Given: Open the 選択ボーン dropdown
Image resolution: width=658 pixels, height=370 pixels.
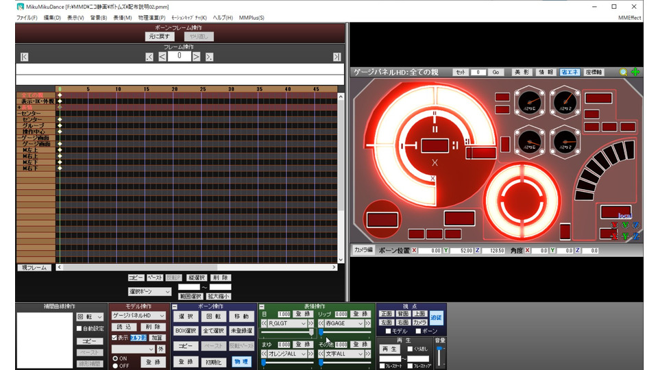Looking at the screenshot, I should (149, 292).
